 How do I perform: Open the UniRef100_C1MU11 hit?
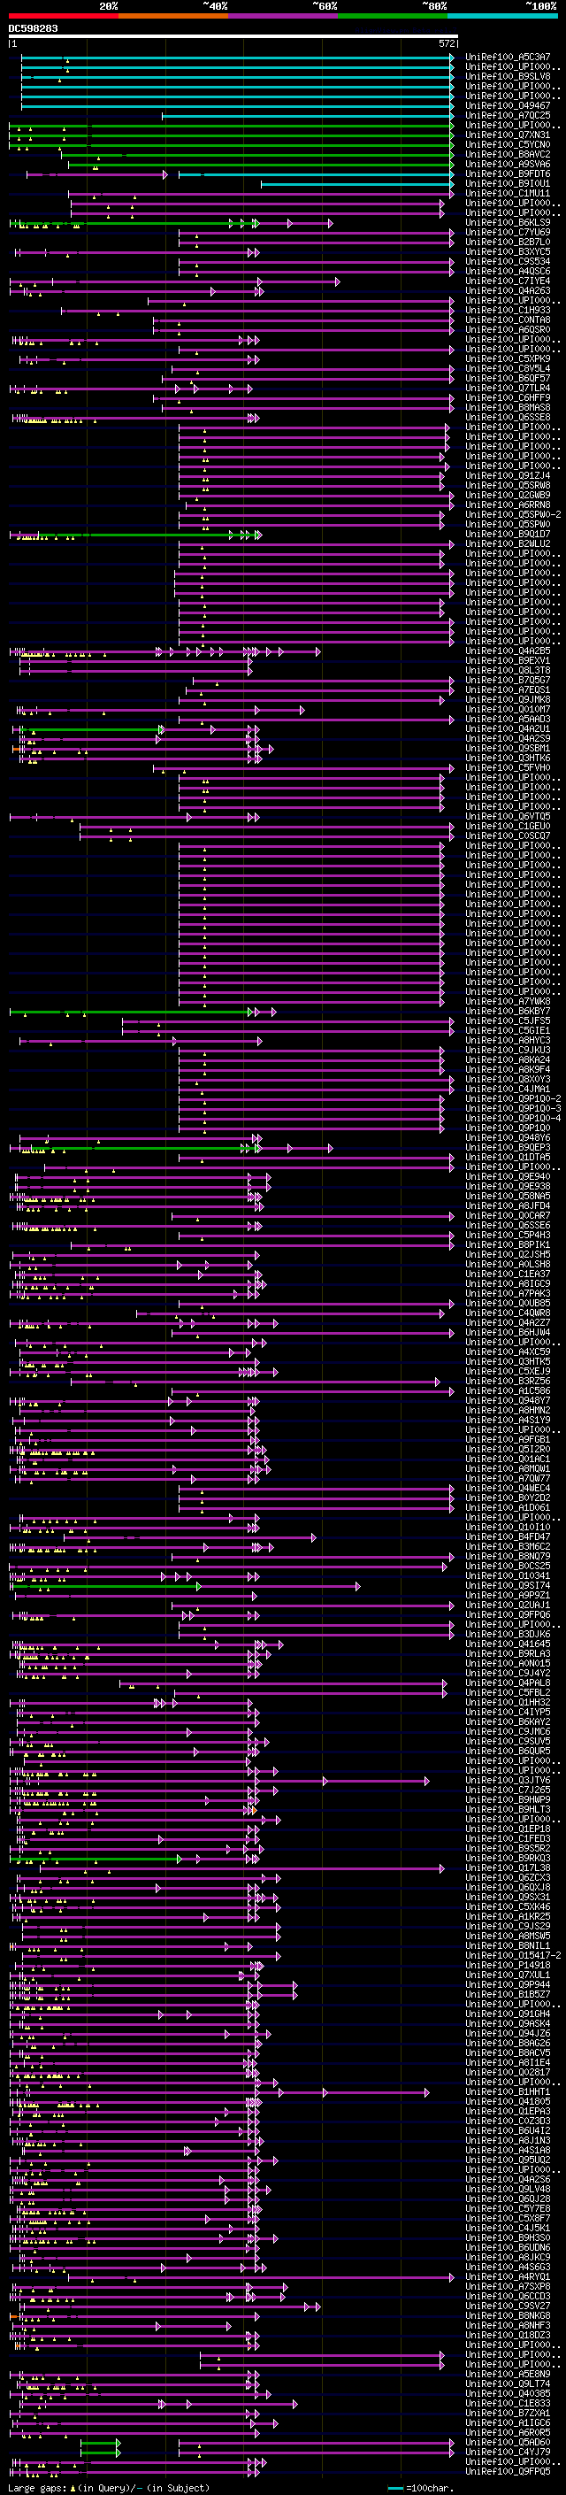click(507, 193)
